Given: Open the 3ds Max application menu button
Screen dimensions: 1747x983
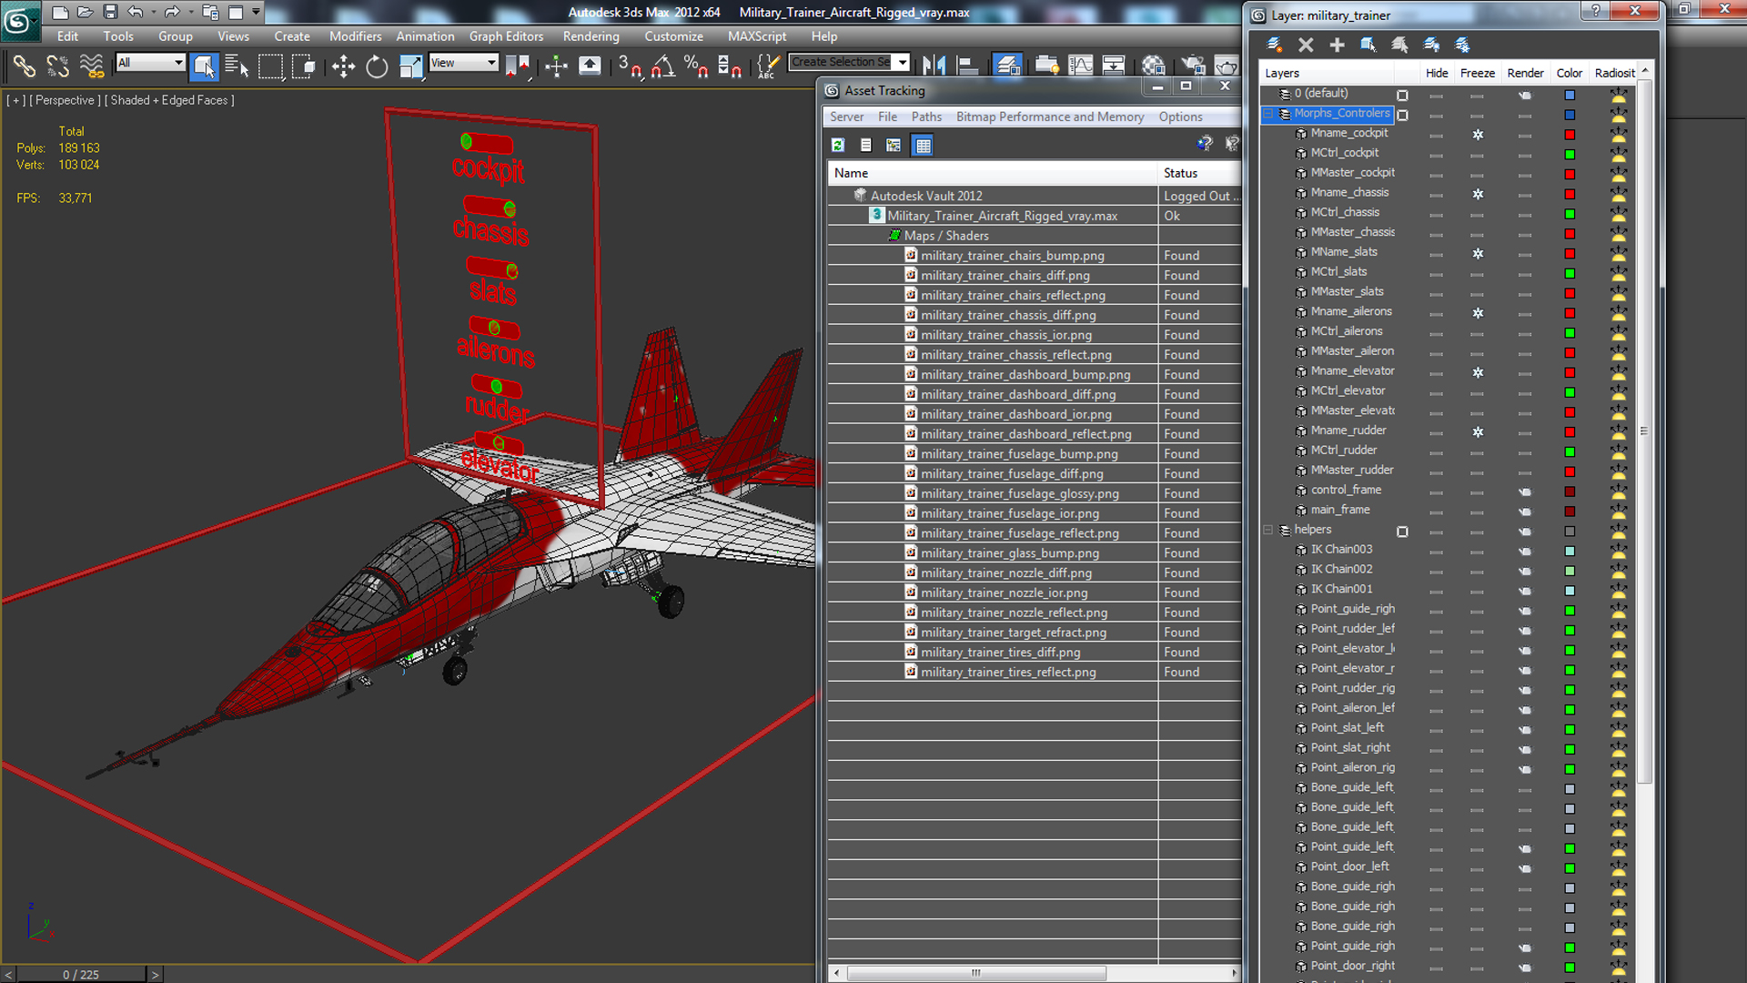Looking at the screenshot, I should coord(20,20).
